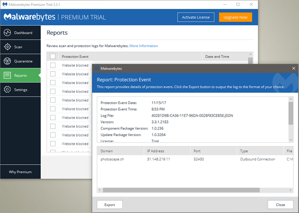
Task: Click left arrow of horizontal table scrollbar
Action: point(100,190)
